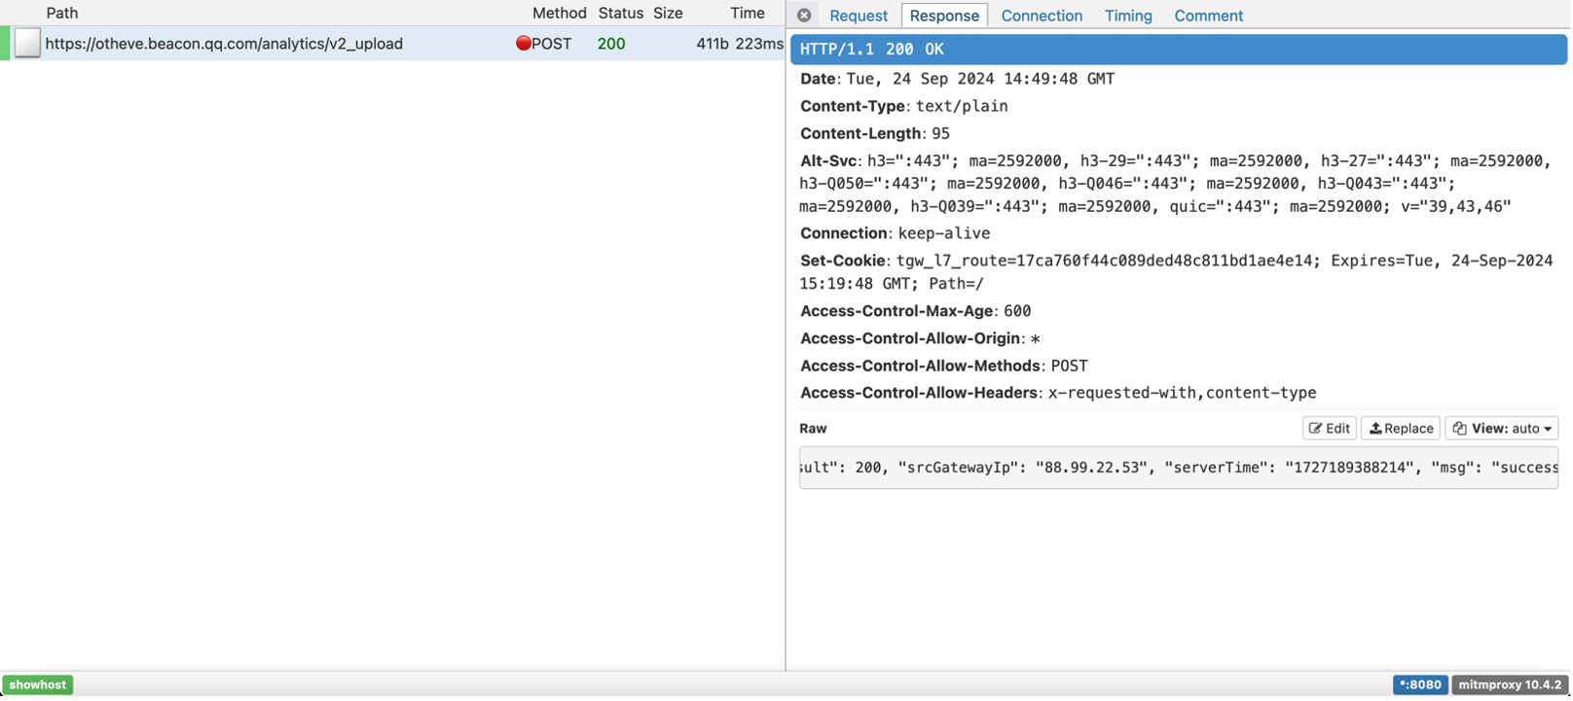Sort flows by Time column

[747, 13]
